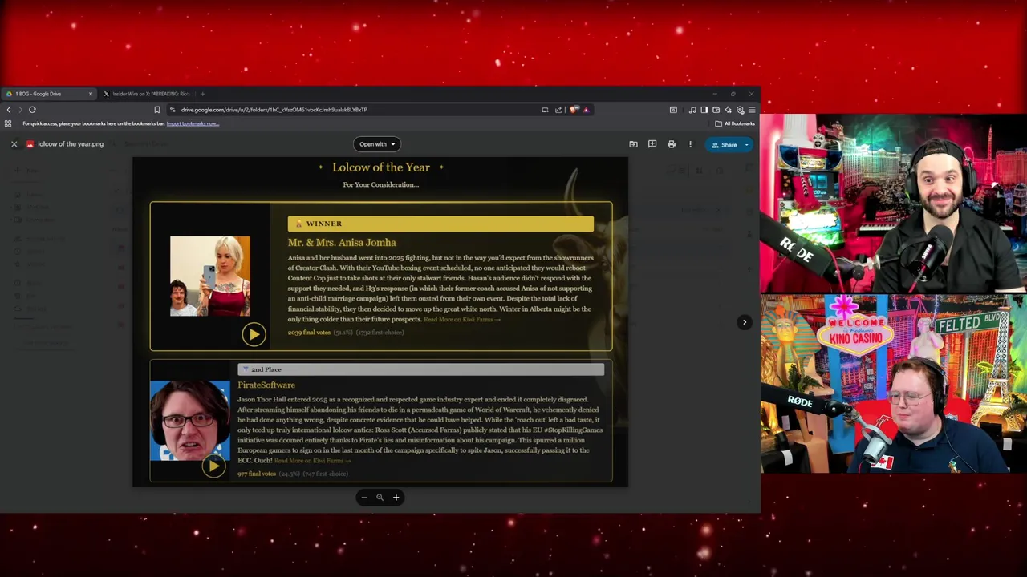This screenshot has width=1027, height=577.
Task: Click the PirateSoftware name heading
Action: click(266, 385)
